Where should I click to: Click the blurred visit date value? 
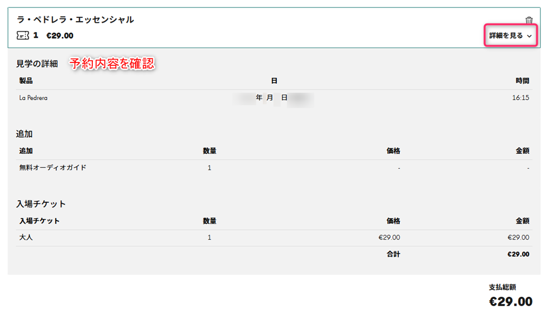274,98
